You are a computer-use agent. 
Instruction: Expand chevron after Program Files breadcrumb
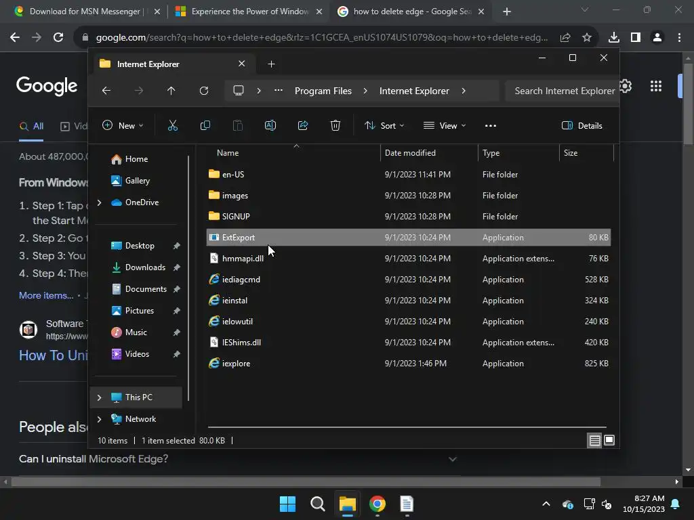tap(365, 91)
